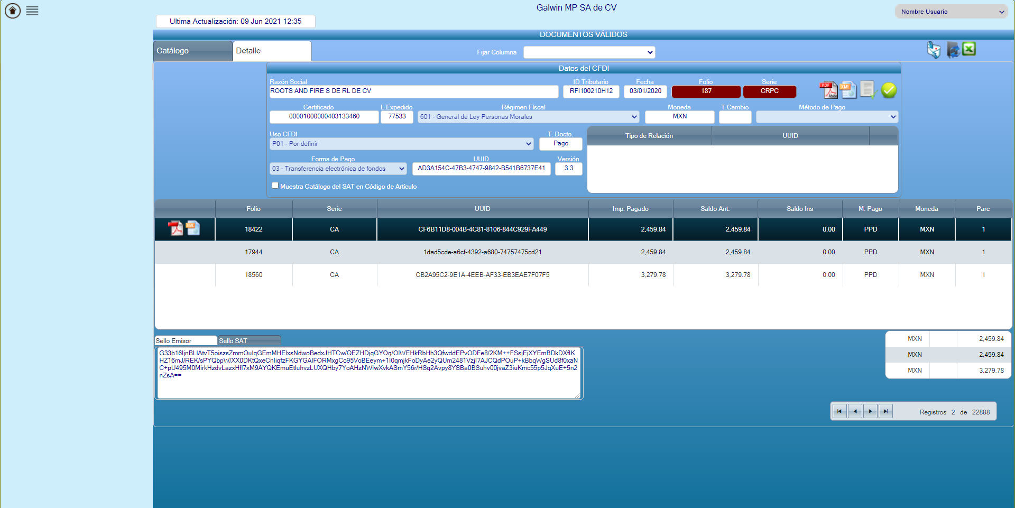Click the Versión field 3.3

coord(569,169)
